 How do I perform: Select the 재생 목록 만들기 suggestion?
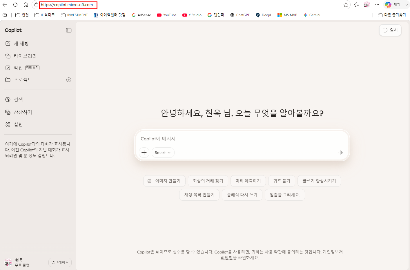[199, 195]
